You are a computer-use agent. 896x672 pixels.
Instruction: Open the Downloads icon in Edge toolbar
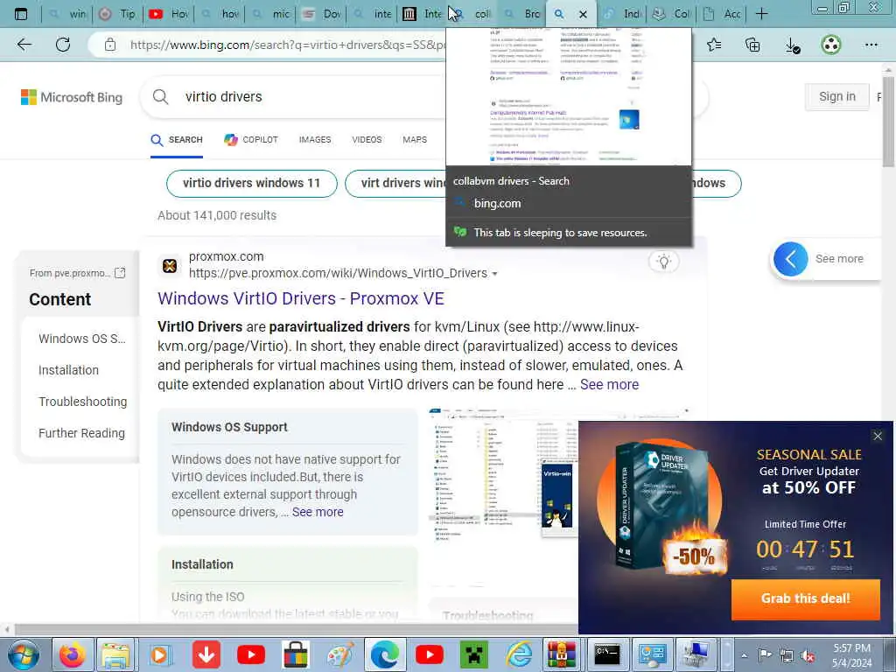tap(792, 45)
